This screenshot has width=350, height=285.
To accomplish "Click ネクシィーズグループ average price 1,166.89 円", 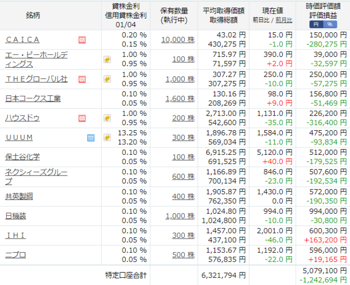I will click(x=226, y=172).
